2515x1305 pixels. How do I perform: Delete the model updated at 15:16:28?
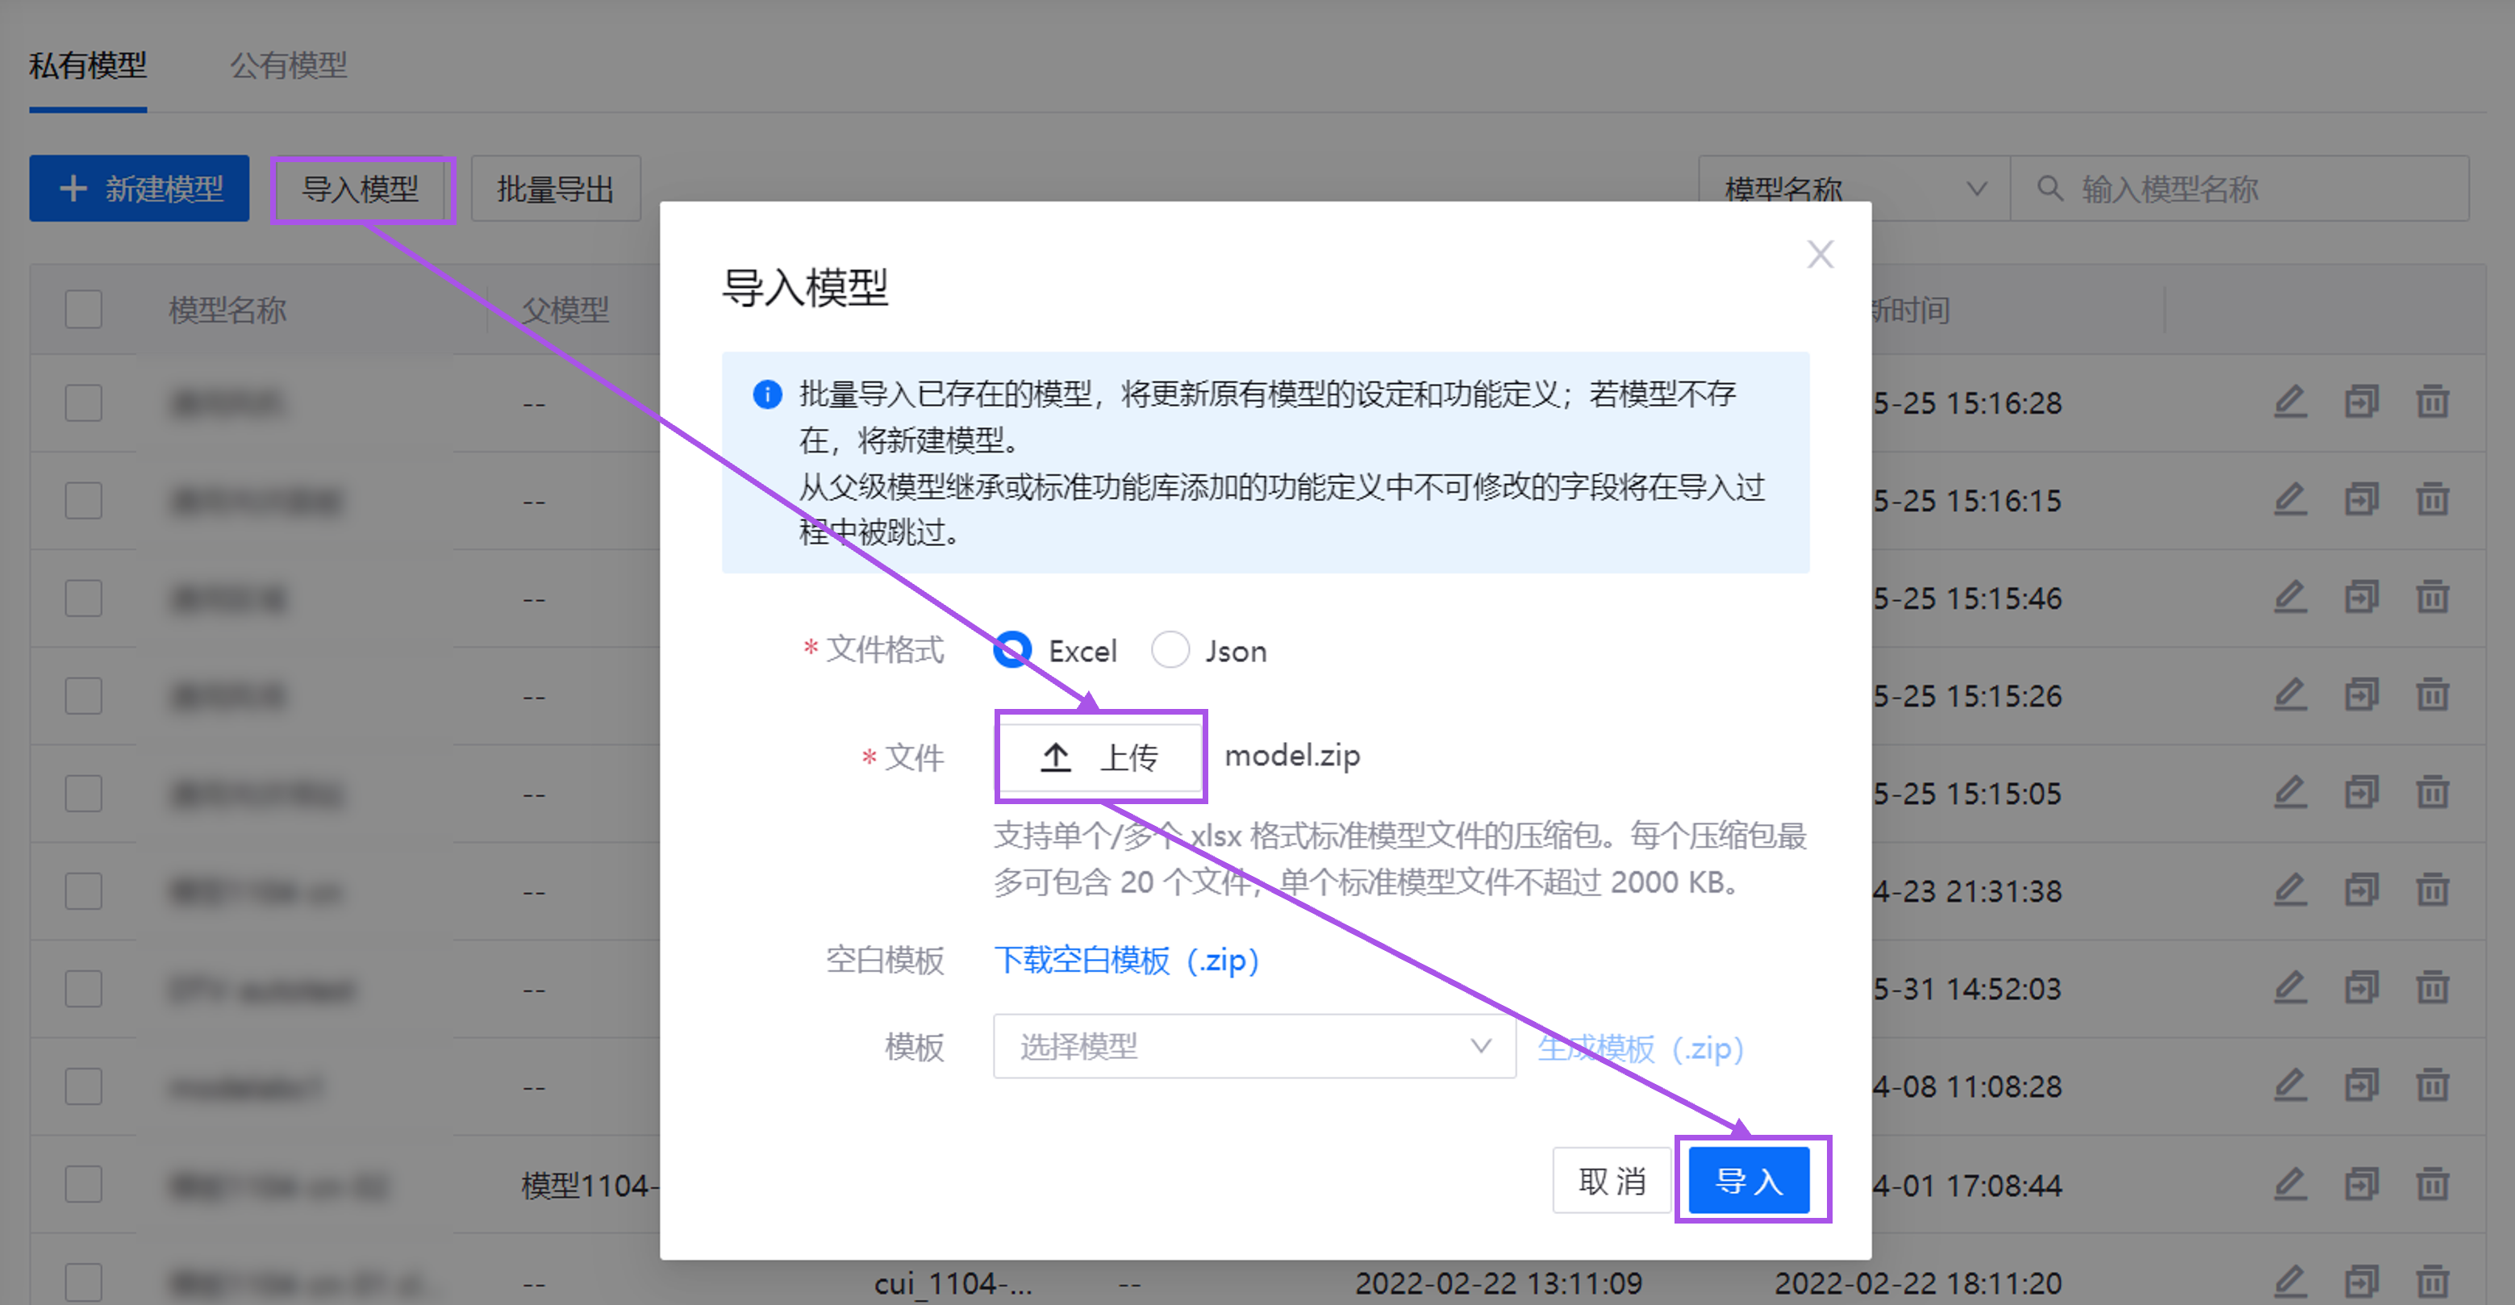click(2432, 402)
